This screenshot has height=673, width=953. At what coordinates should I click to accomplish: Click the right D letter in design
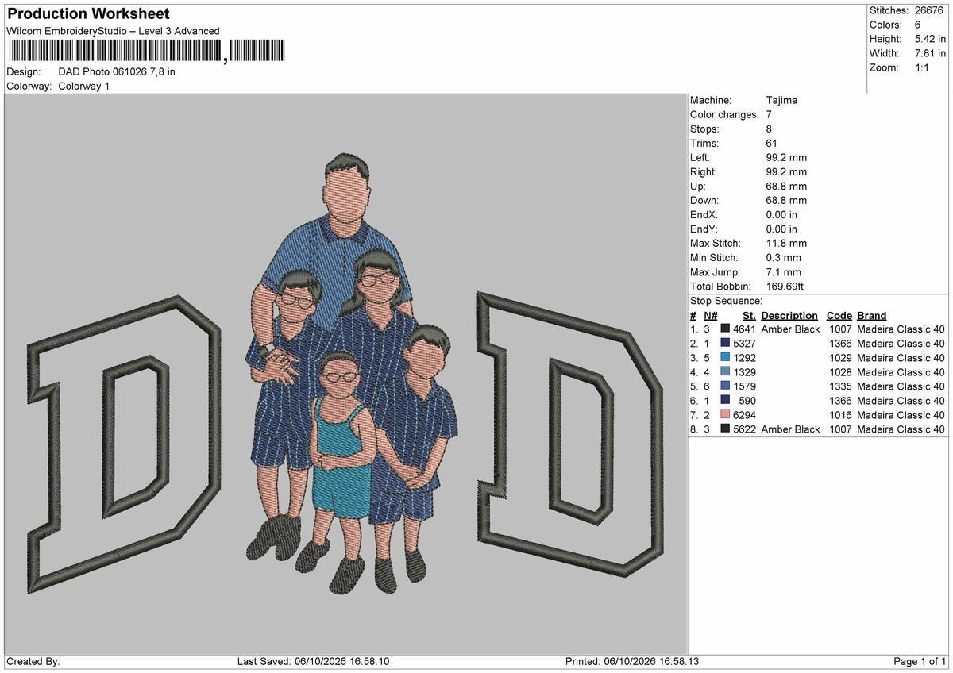(570, 433)
